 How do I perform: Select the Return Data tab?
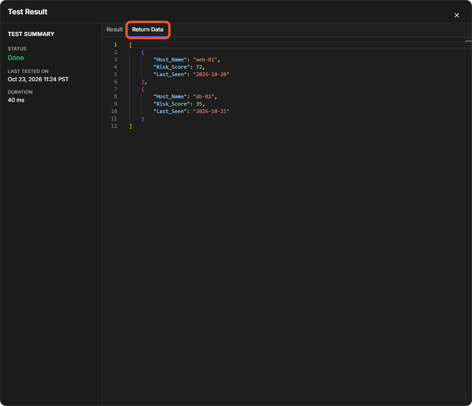[147, 30]
